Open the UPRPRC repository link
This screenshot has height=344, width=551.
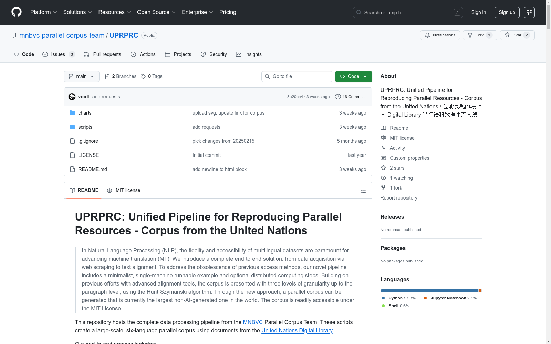pyautogui.click(x=124, y=35)
